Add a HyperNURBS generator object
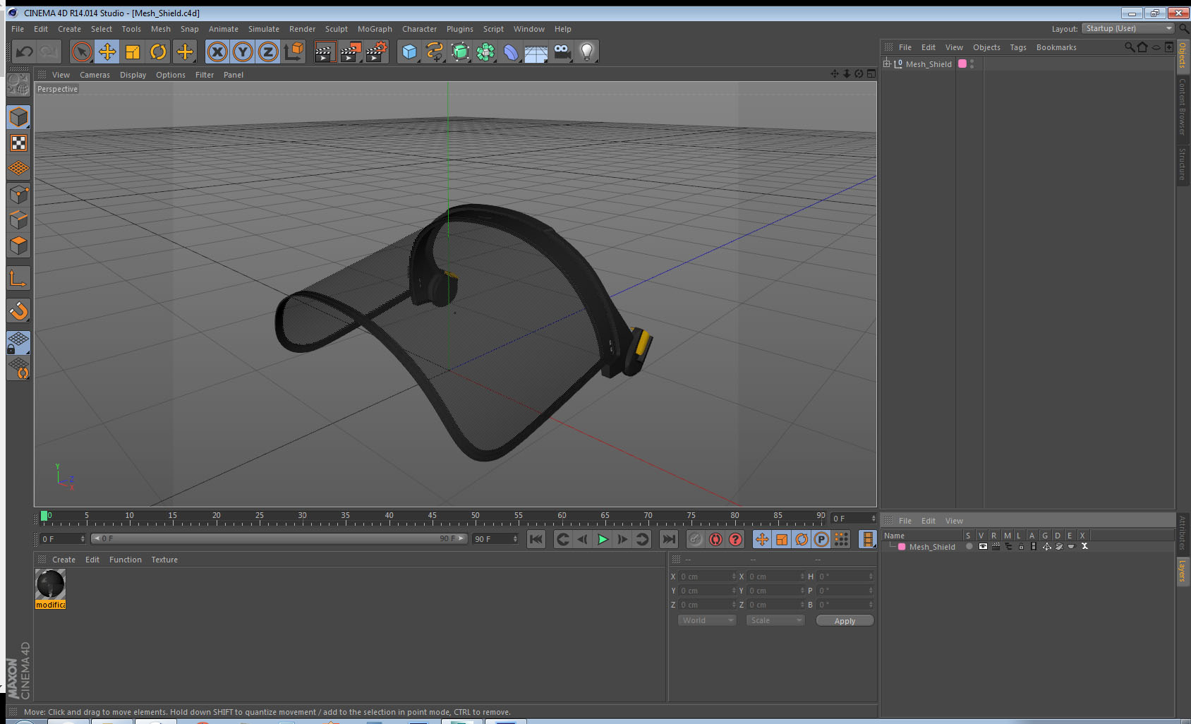Screen dimensions: 1191x724 click(x=460, y=52)
